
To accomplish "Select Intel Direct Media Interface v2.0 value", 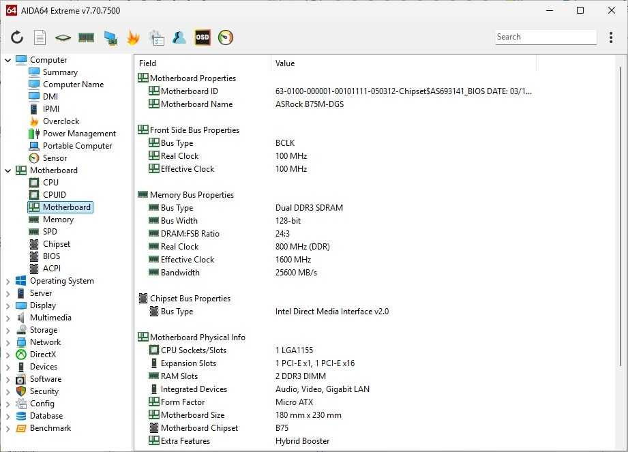I will pos(331,312).
